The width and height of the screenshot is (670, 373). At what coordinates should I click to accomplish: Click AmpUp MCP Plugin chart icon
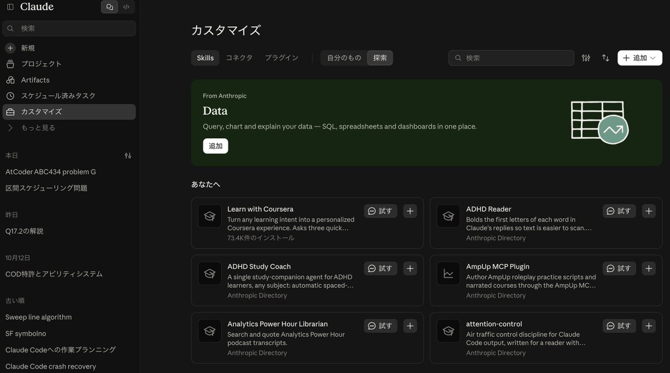[448, 274]
